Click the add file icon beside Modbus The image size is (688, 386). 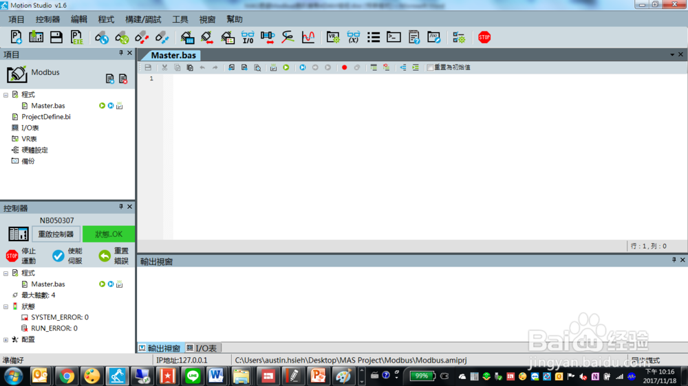coord(109,79)
